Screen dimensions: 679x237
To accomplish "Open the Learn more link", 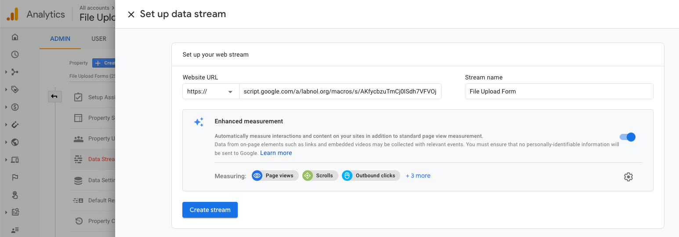I will pos(276,153).
